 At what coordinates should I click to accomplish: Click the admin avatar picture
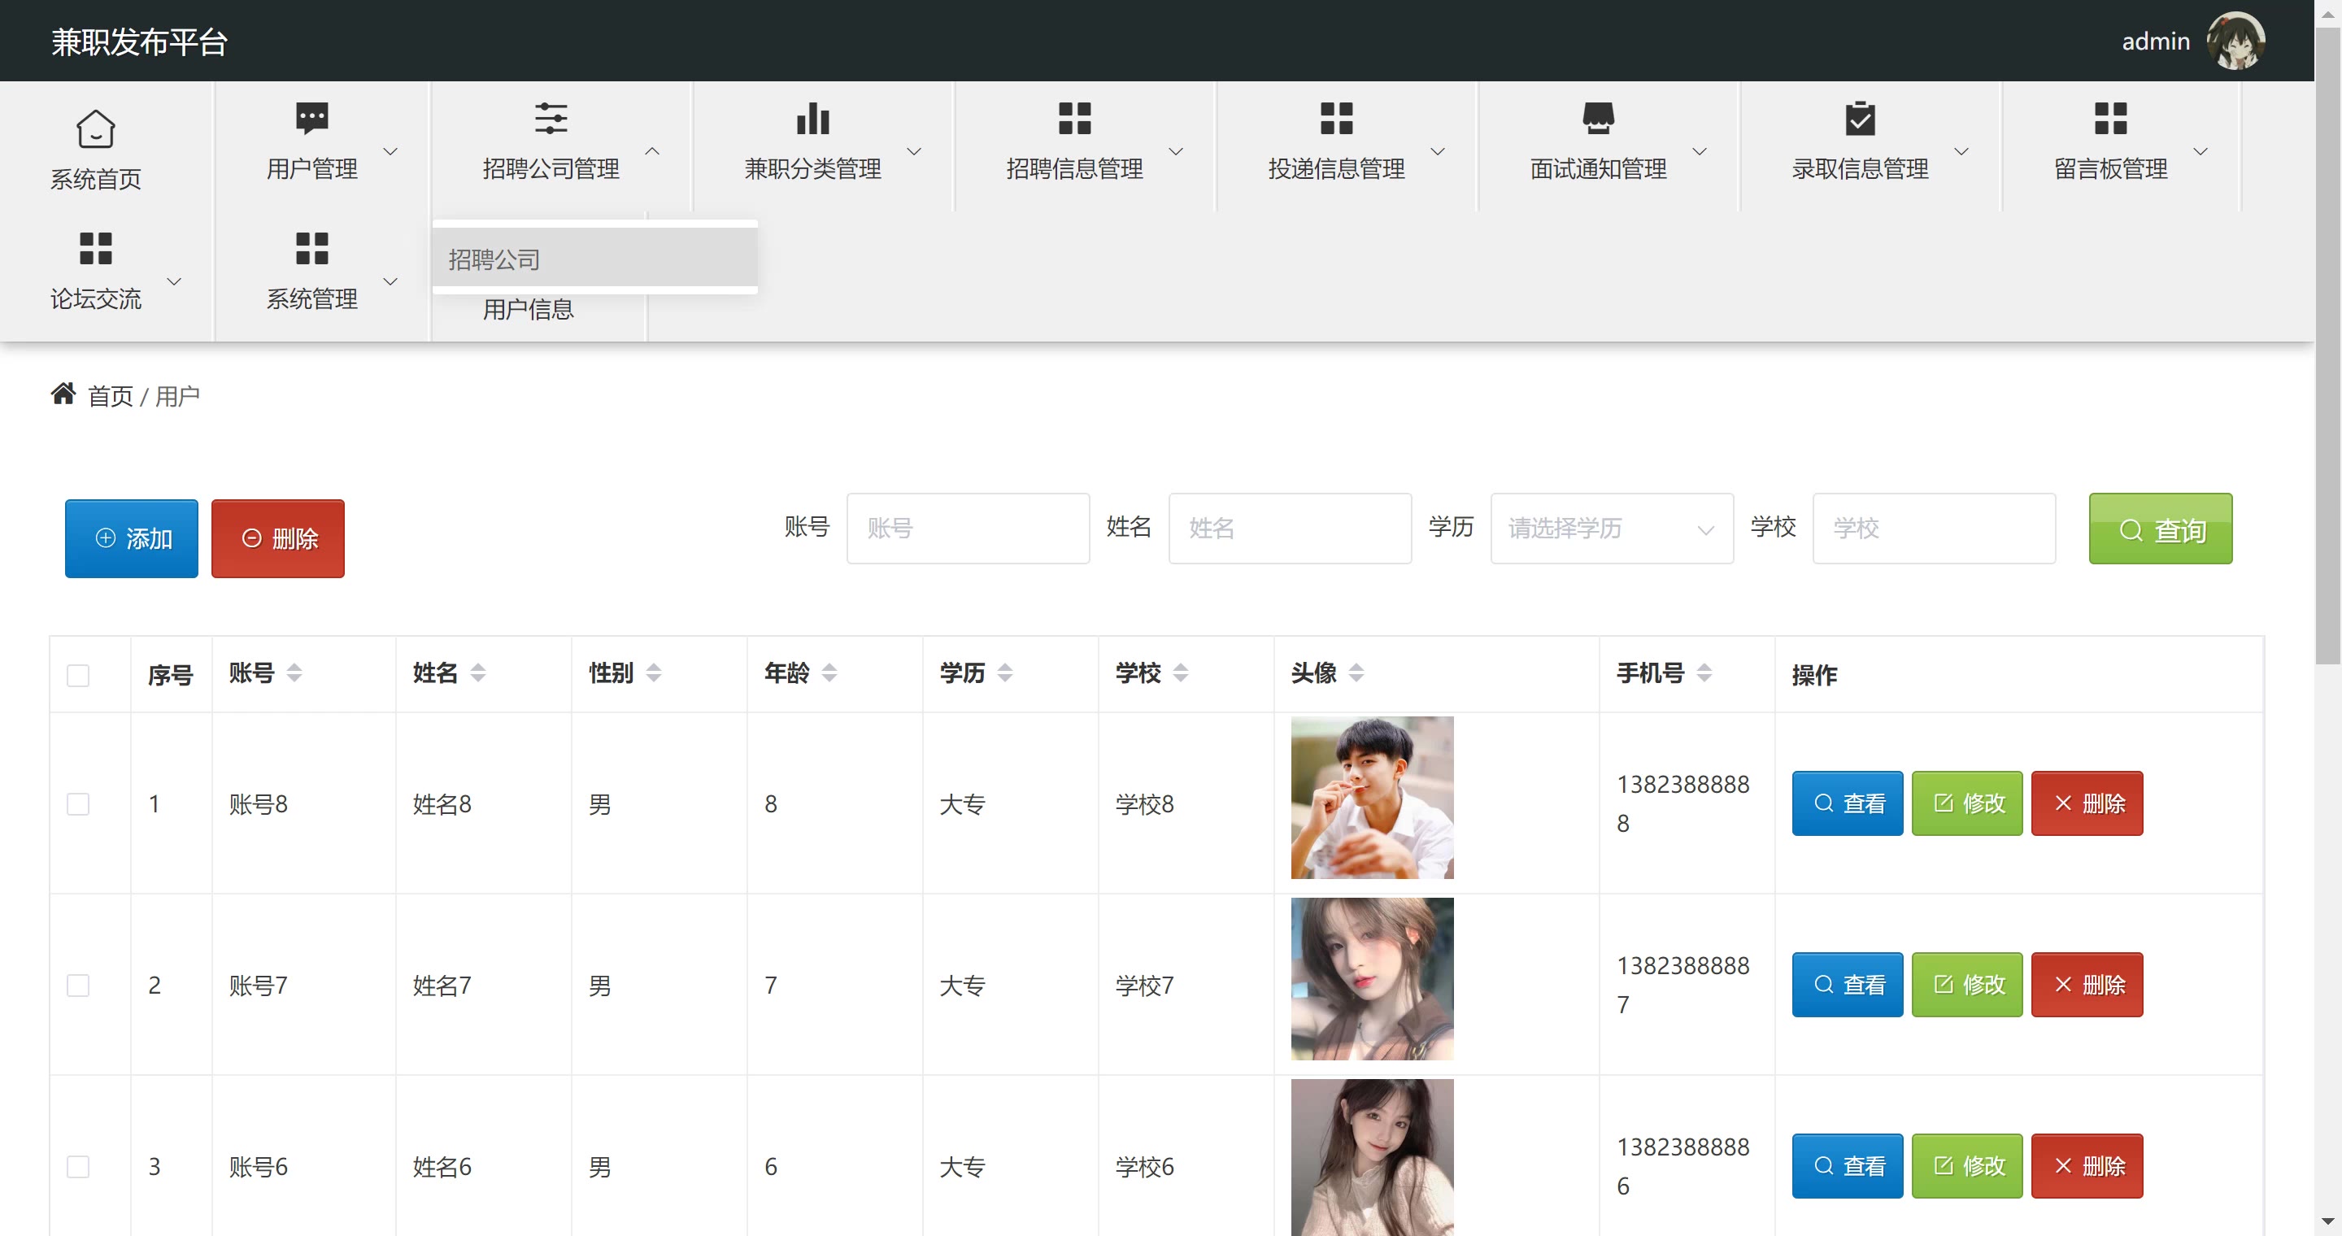pos(2235,41)
